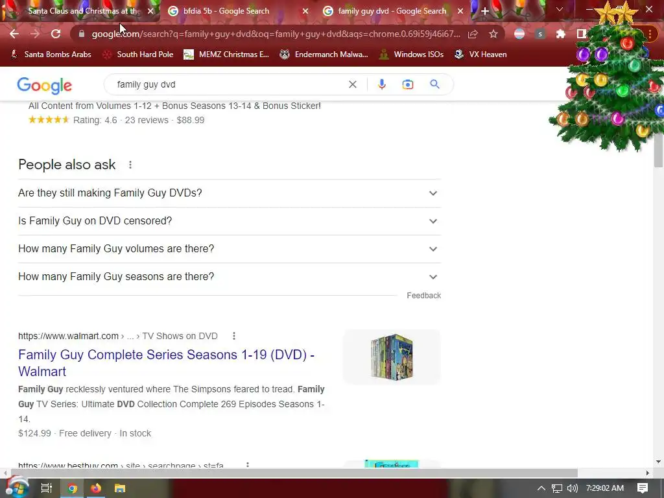664x498 pixels.
Task: Open 'South Hard Pole' bookmark
Action: [x=138, y=54]
